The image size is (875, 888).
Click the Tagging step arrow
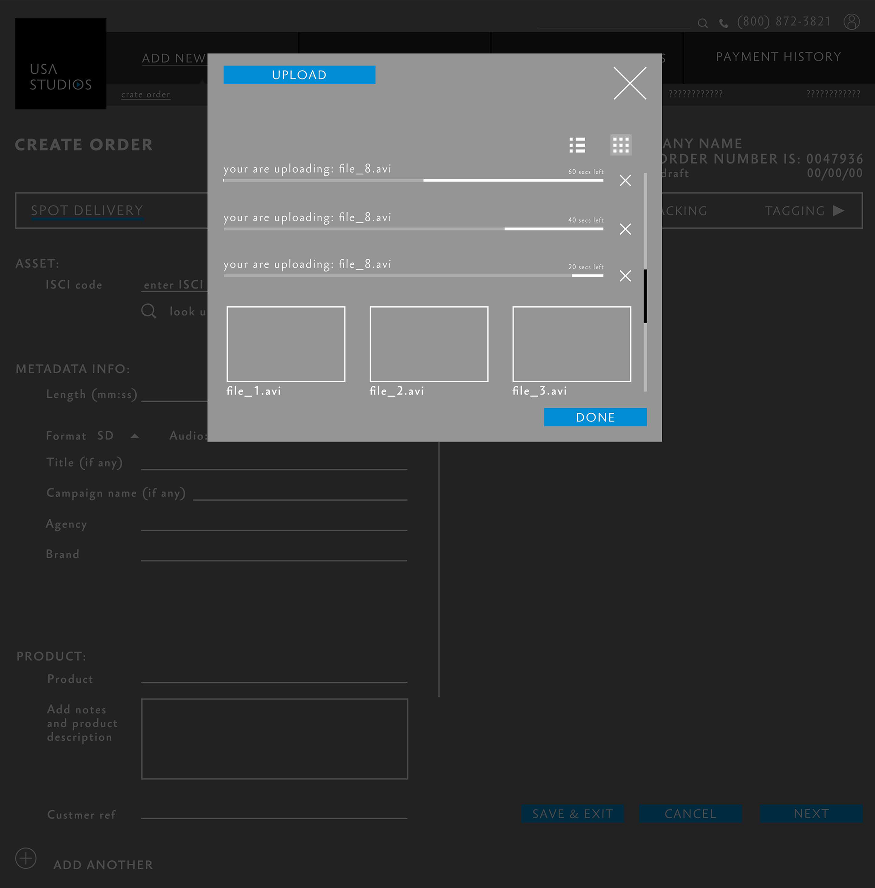pos(838,210)
